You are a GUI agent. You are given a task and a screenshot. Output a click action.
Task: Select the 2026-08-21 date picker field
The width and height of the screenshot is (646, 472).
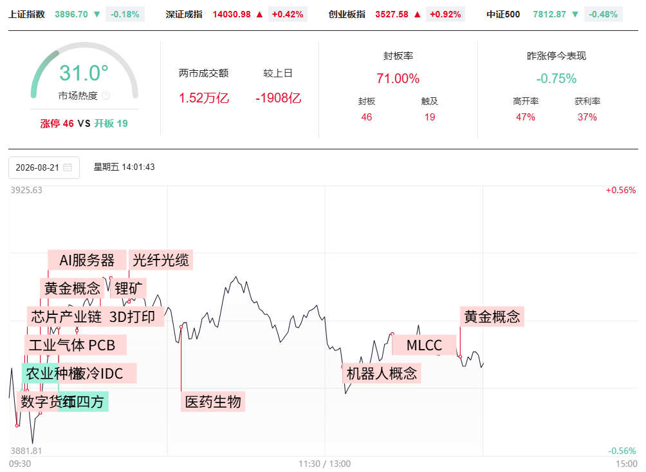click(44, 167)
